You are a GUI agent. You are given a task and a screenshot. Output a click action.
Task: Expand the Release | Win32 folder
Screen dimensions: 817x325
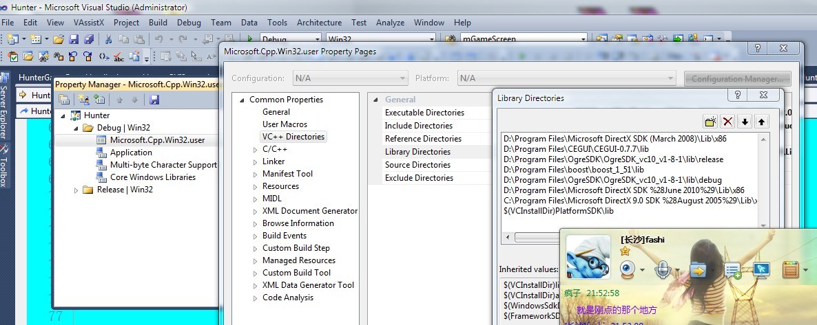(76, 190)
